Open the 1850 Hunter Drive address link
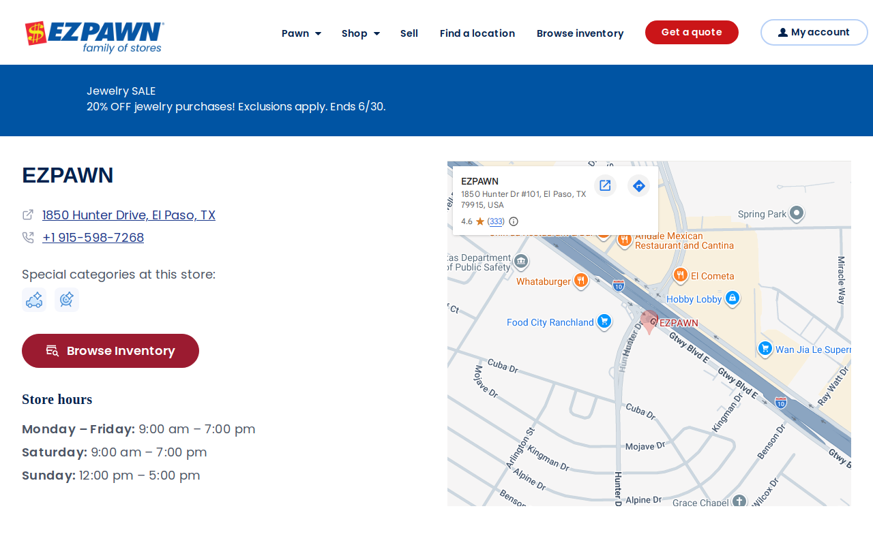This screenshot has height=545, width=873. click(x=129, y=215)
